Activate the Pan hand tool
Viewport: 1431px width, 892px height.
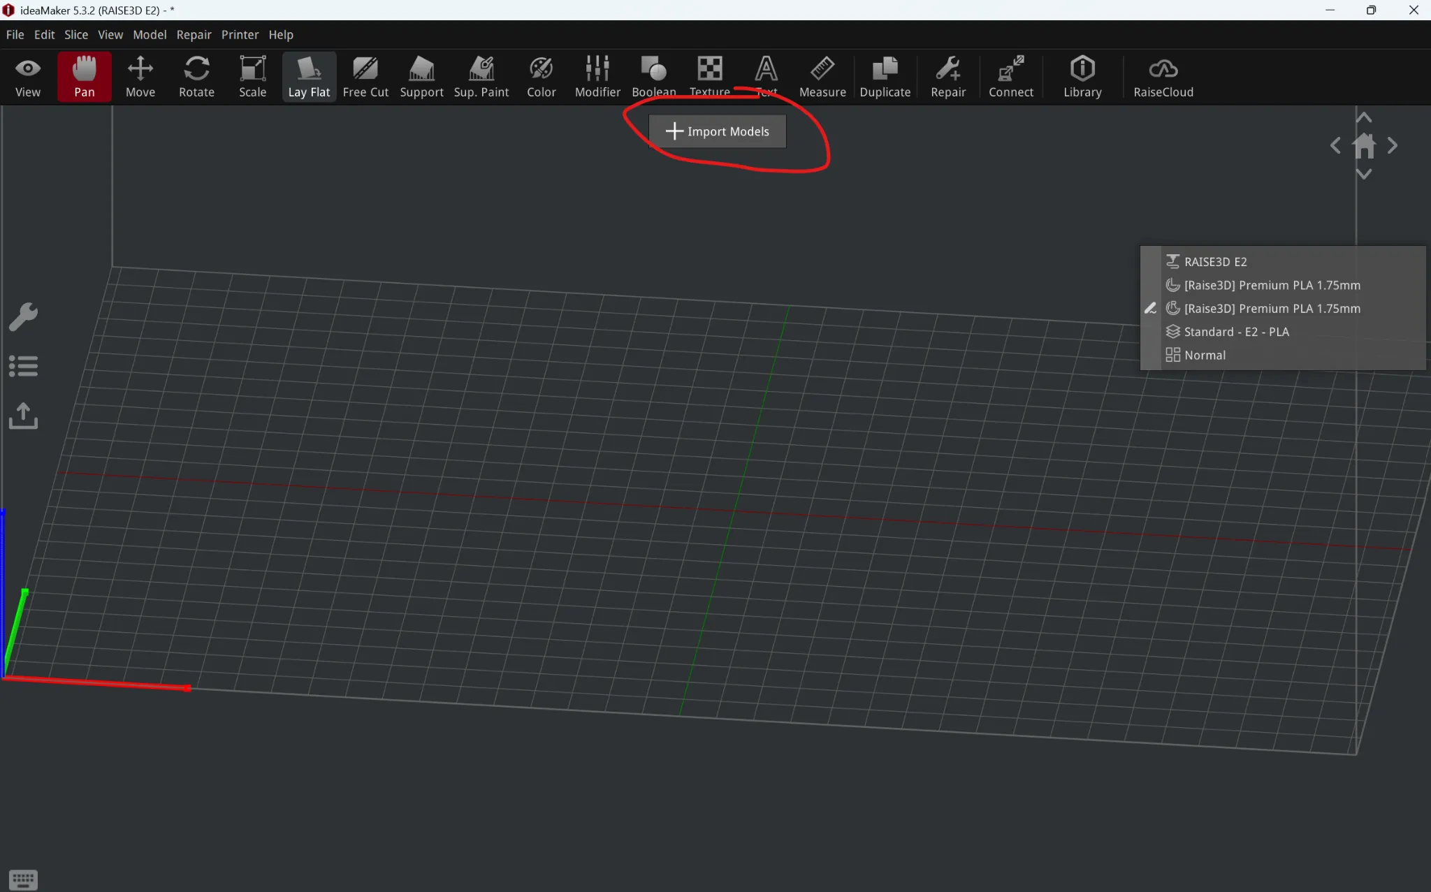point(85,77)
